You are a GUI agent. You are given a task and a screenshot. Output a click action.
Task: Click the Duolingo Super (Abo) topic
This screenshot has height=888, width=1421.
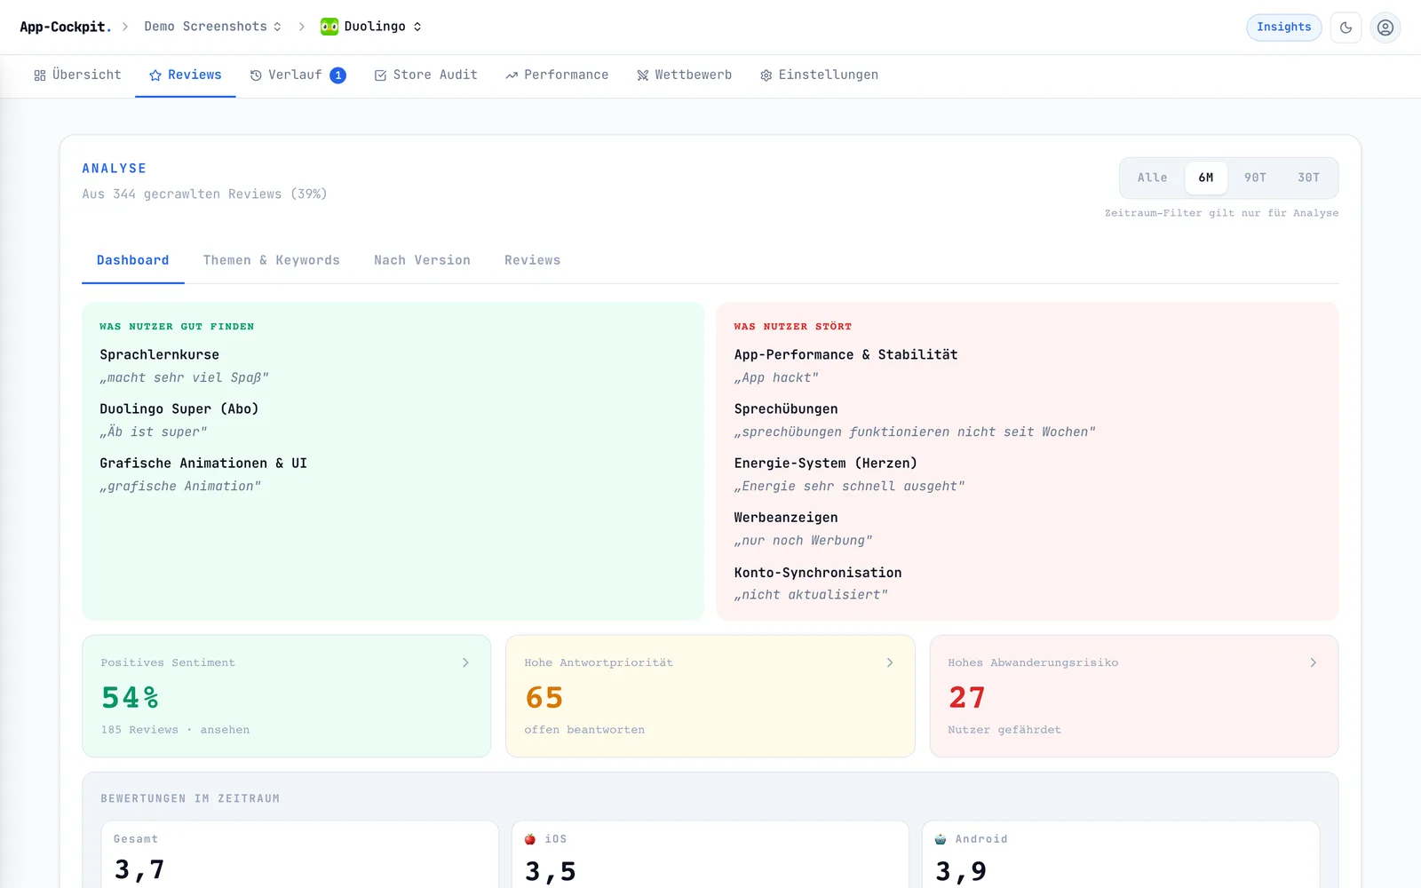coord(179,408)
